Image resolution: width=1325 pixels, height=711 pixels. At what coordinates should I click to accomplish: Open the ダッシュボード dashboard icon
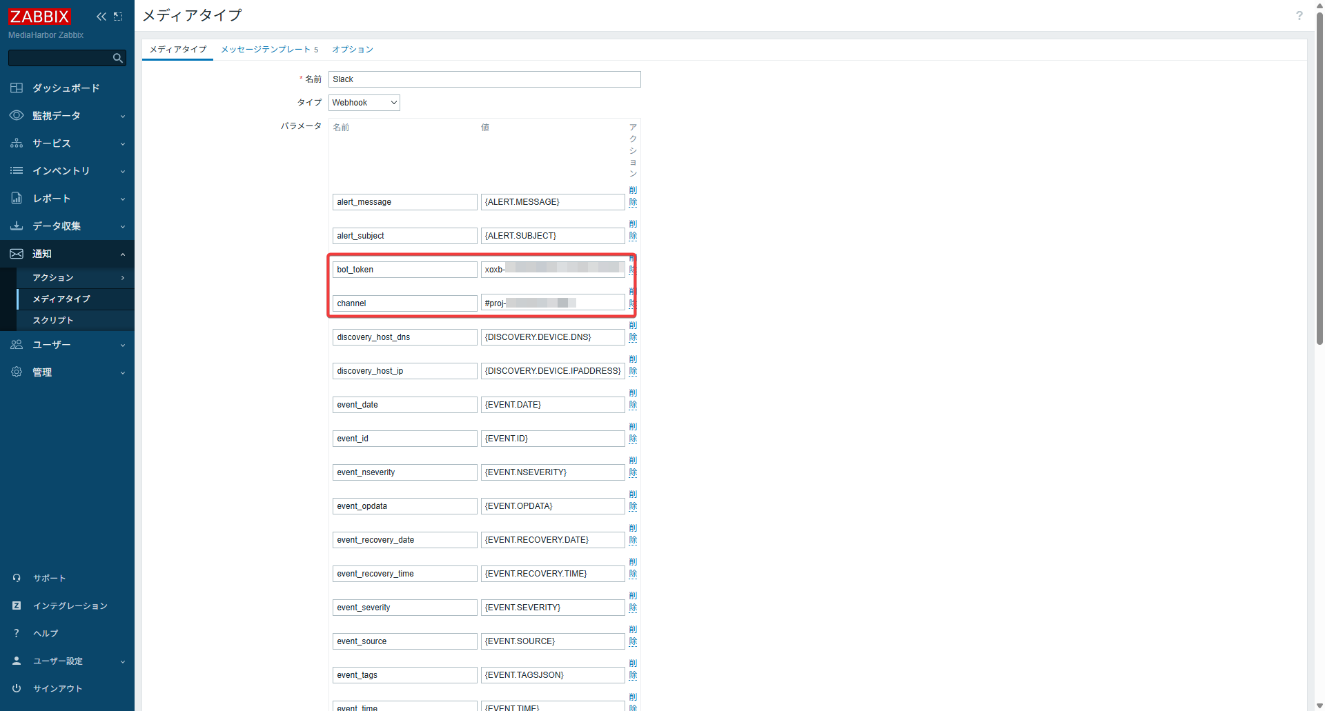click(17, 88)
